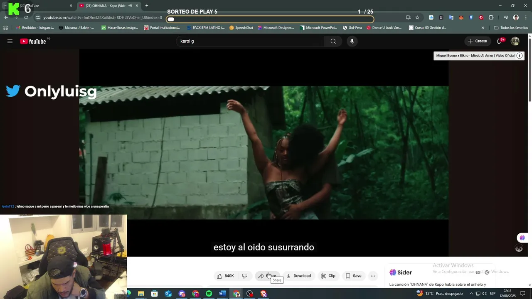
Task: Close the OHNANA - Kapo tab
Action: (137, 6)
